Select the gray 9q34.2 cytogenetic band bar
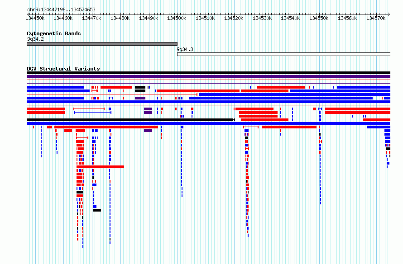 pos(102,44)
